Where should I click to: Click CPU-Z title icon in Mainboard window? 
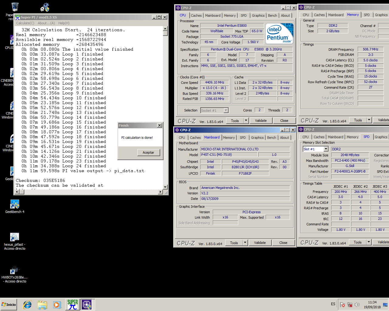(177, 130)
